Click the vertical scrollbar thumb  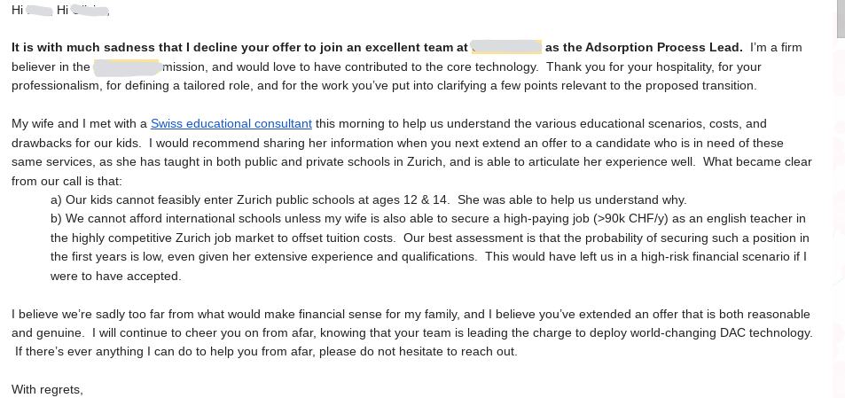pyautogui.click(x=840, y=18)
